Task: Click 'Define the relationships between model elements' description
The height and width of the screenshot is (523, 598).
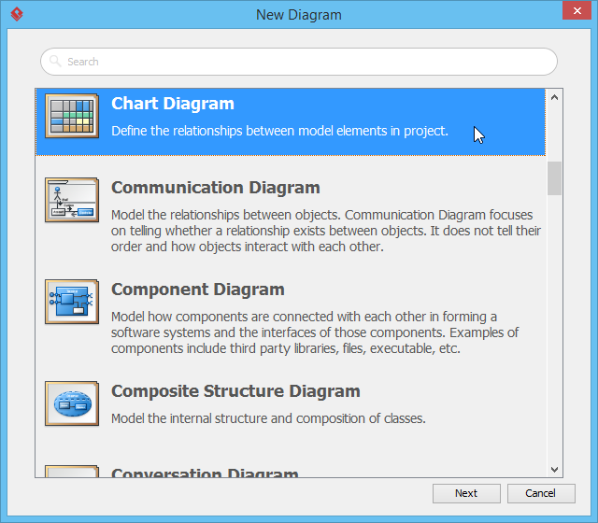Action: pyautogui.click(x=279, y=131)
